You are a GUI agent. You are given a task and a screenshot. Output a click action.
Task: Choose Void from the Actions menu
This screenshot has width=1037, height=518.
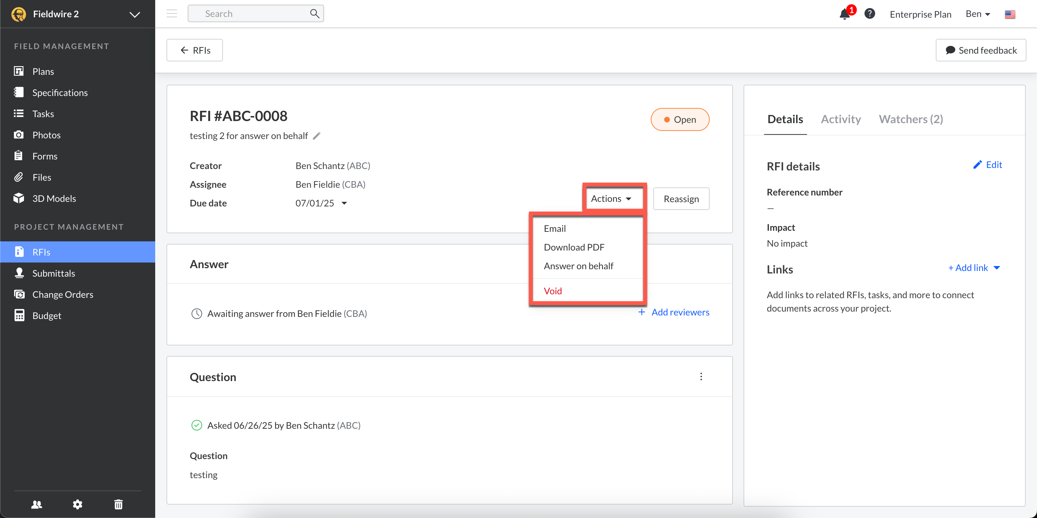point(552,291)
